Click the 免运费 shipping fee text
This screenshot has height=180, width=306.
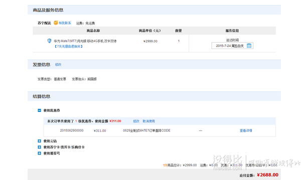point(90,23)
